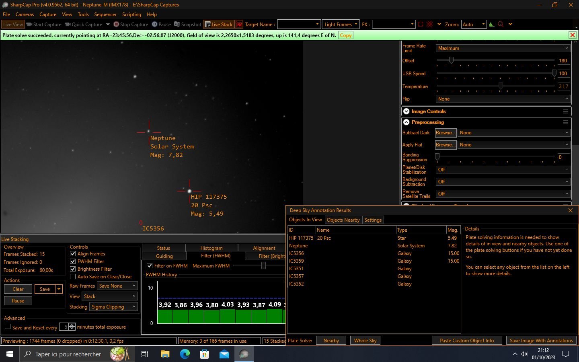Click the Live Stack toolbar button
The height and width of the screenshot is (362, 579).
coord(219,24)
